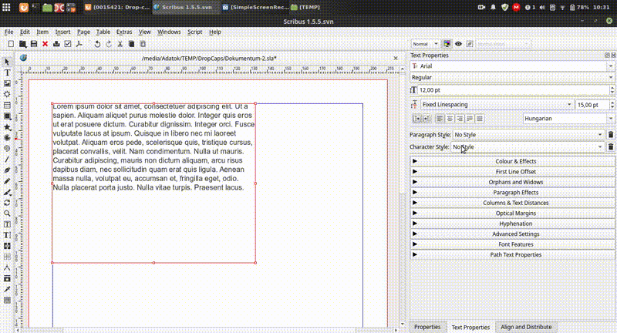Toggle preview mode eye icon
Image resolution: width=617 pixels, height=333 pixels.
click(x=459, y=44)
